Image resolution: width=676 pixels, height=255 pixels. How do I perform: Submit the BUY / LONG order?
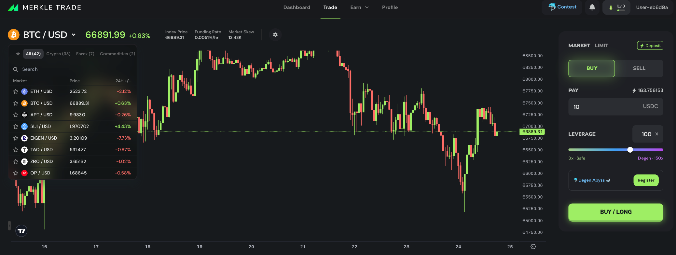pos(616,212)
